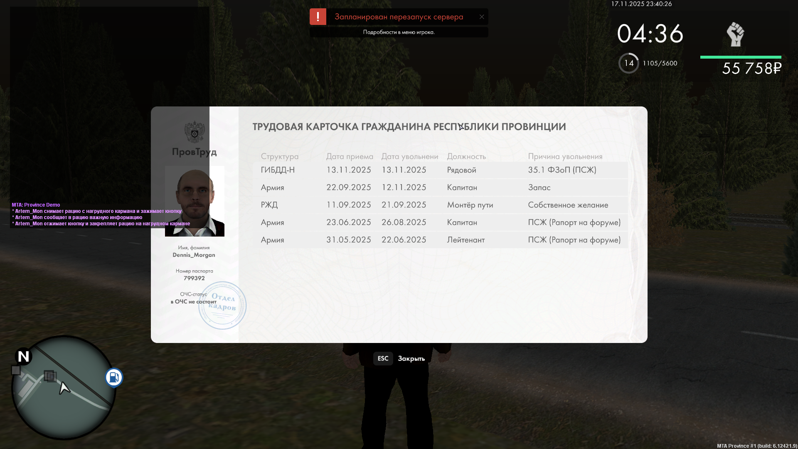Click the Структура column header

[x=279, y=156]
